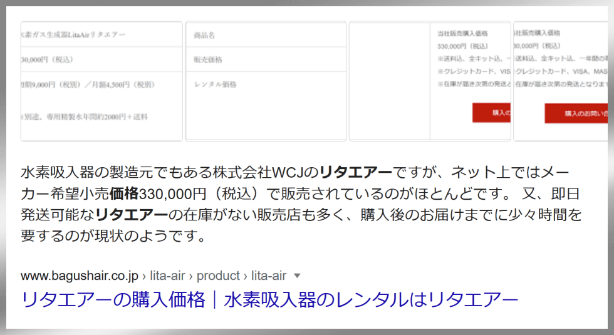This screenshot has height=335, width=614.
Task: Click the snippet text beginning 水素吸入器の製造元
Action: click(301, 204)
